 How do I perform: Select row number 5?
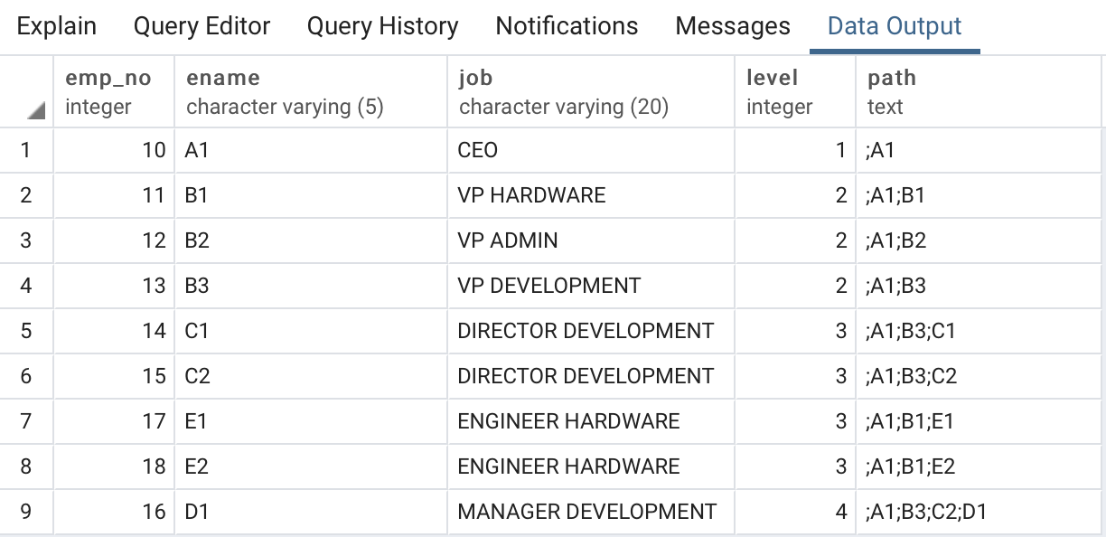(26, 331)
